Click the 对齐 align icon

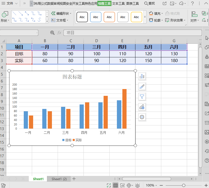(194, 14)
